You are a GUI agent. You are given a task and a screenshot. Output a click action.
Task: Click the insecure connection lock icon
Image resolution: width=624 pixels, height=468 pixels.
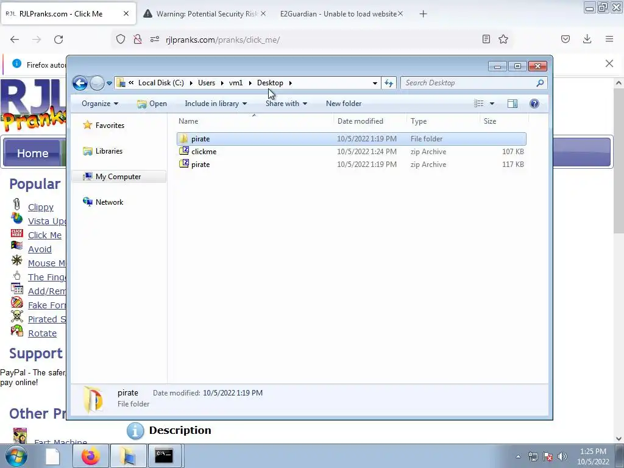pos(138,40)
